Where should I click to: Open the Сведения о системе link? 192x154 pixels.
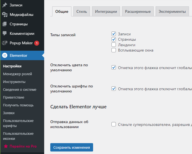(x=20, y=90)
